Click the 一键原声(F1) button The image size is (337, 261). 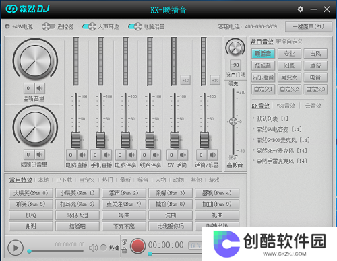[309, 27]
